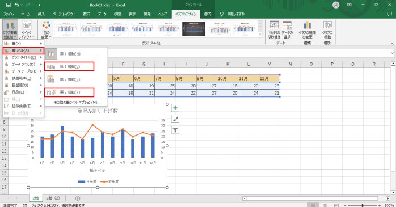Click the paintbrush Chart Styles button
This screenshot has width=396, height=207.
[x=175, y=119]
